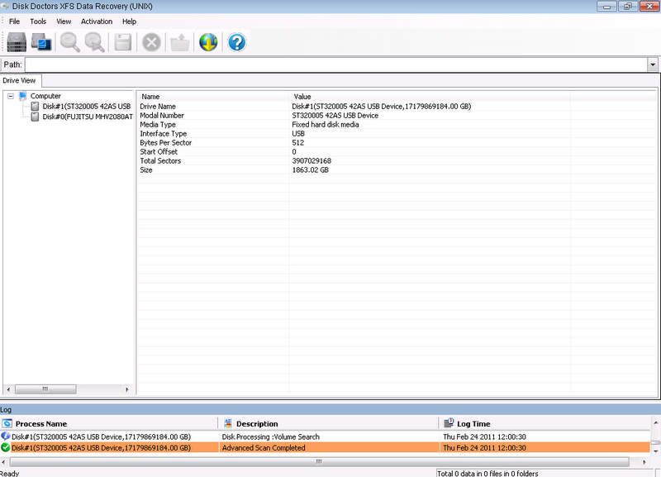The height and width of the screenshot is (477, 661).
Task: Click the log panel scroll-down arrow
Action: pyautogui.click(x=655, y=451)
